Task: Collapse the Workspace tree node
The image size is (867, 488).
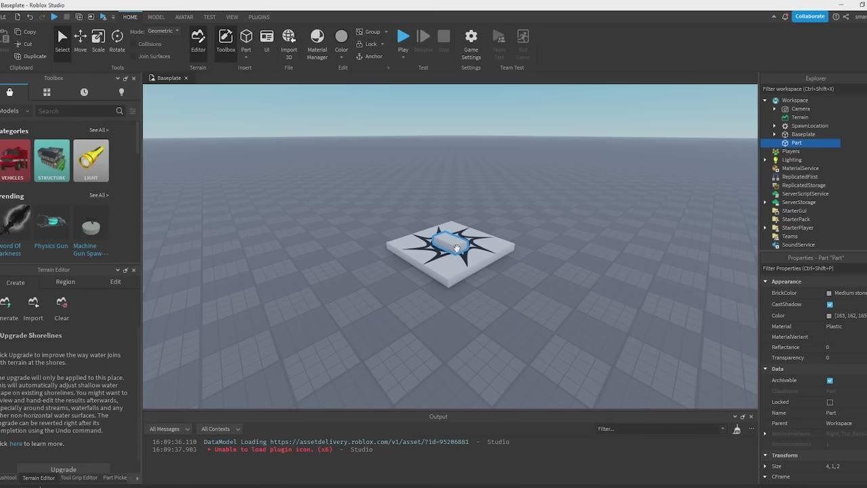Action: click(765, 100)
